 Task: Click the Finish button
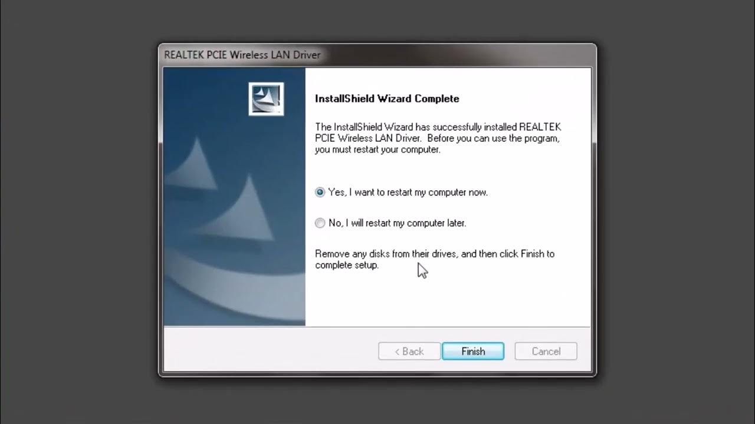pyautogui.click(x=473, y=352)
